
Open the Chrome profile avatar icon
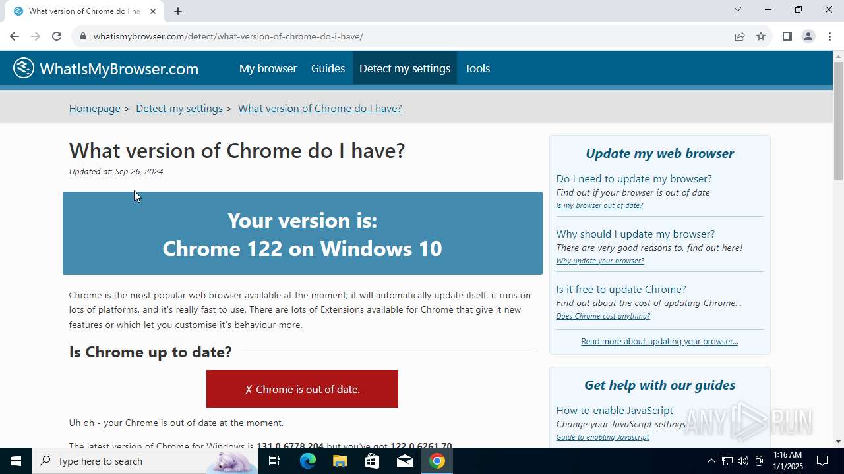coord(808,36)
